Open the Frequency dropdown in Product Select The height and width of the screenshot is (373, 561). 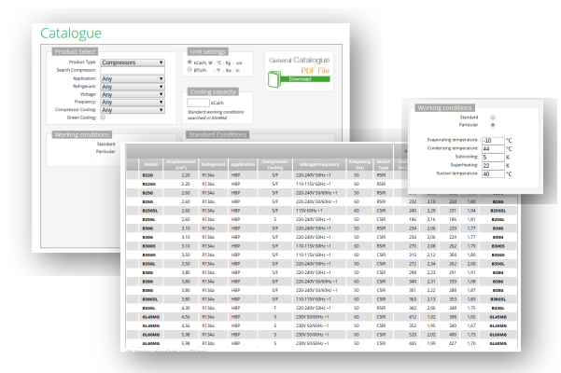pyautogui.click(x=133, y=103)
